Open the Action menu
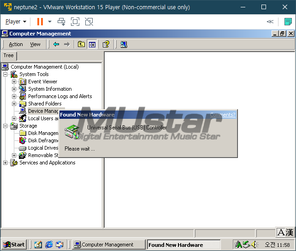The width and height of the screenshot is (296, 251). point(16,44)
